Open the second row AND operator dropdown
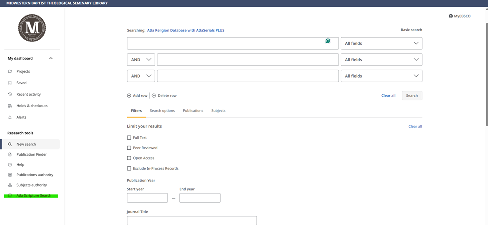488x225 pixels. 141,60
